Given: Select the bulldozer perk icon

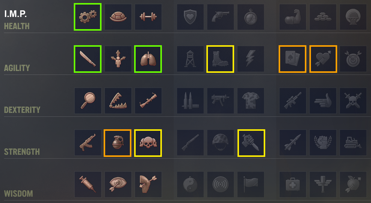Looking at the screenshot, I should pyautogui.click(x=353, y=143).
